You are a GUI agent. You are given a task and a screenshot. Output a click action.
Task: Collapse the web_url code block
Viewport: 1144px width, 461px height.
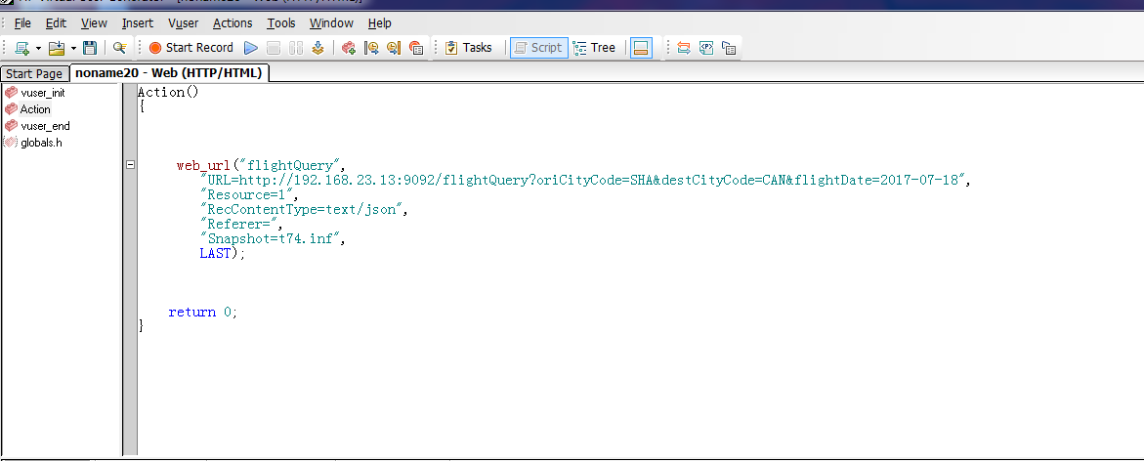click(x=130, y=165)
